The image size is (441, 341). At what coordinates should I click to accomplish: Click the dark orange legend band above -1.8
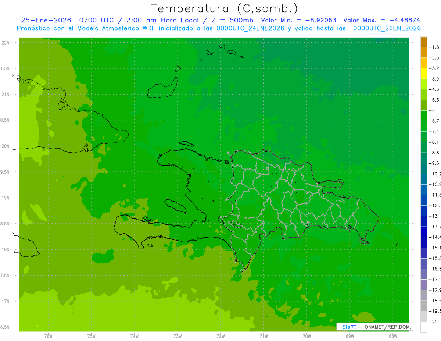click(424, 42)
